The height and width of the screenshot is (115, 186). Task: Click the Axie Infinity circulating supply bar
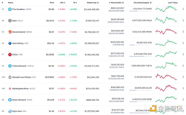coord(140,45)
